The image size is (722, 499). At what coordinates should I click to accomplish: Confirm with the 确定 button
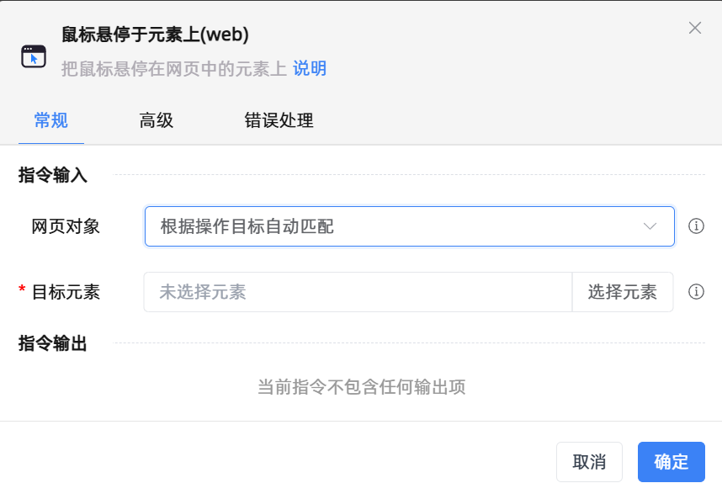(x=671, y=462)
